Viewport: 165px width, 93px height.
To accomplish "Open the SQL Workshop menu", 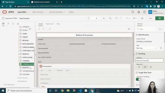I will coord(39,12).
